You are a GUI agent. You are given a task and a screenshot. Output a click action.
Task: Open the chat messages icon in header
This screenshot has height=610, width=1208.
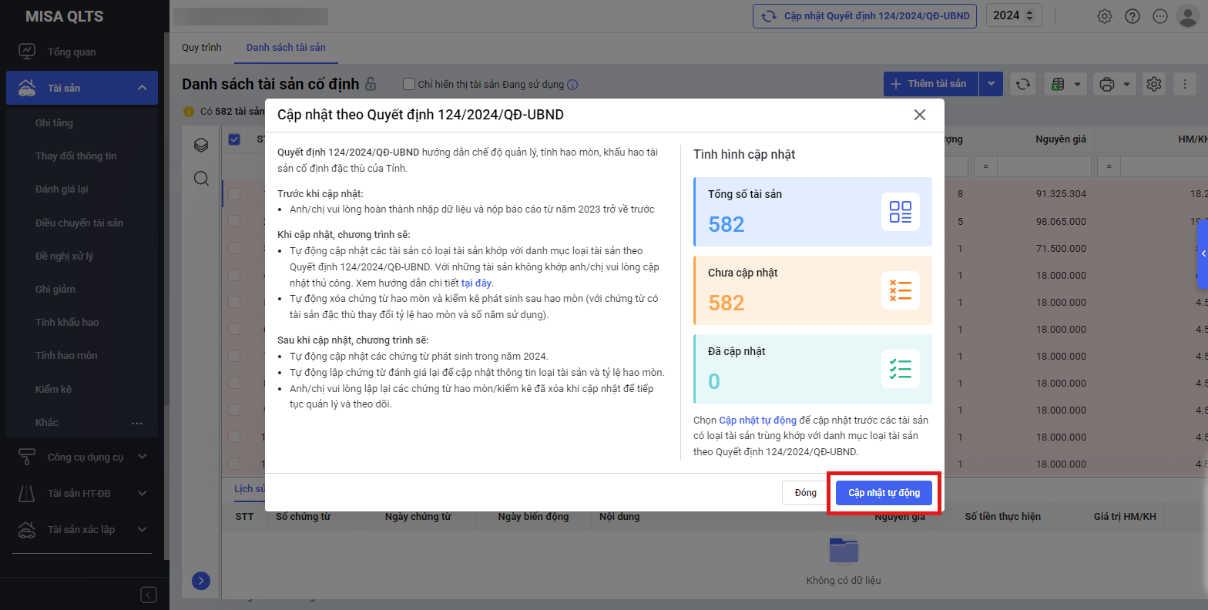(1160, 16)
